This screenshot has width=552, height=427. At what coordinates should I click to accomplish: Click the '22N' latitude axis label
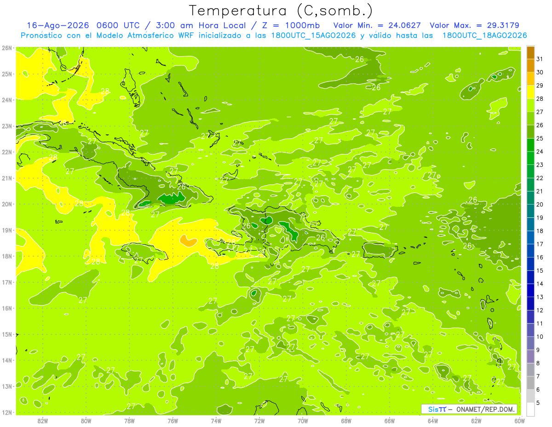(6, 152)
